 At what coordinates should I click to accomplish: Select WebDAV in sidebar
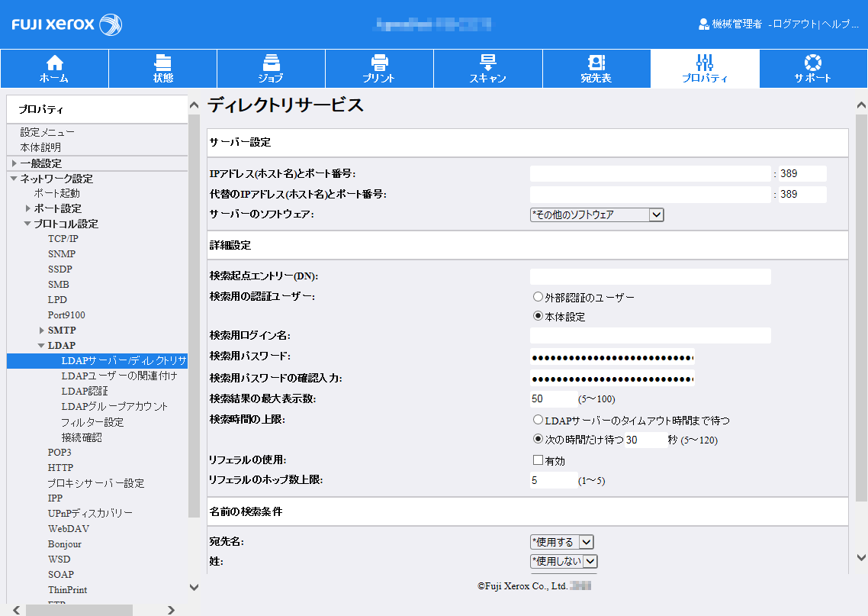pos(68,528)
